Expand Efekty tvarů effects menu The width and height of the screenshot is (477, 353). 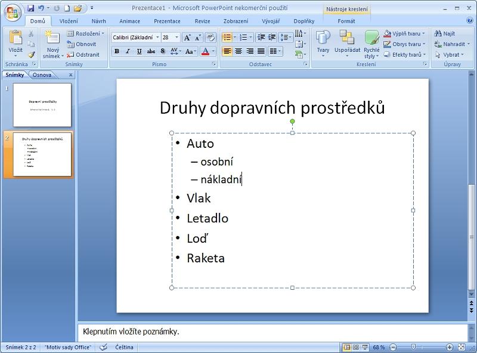pyautogui.click(x=405, y=55)
